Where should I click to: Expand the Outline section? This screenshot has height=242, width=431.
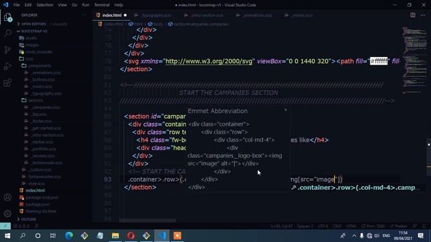tap(29, 219)
